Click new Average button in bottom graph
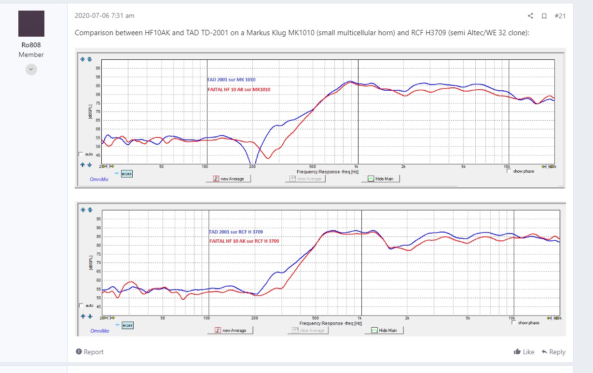Image resolution: width=593 pixels, height=373 pixels. [230, 330]
